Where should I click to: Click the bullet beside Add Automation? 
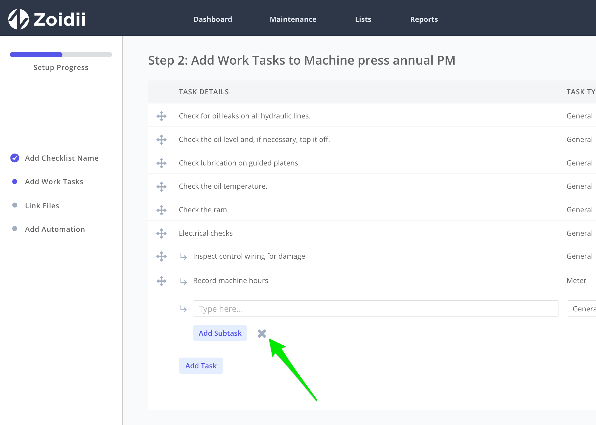point(15,229)
